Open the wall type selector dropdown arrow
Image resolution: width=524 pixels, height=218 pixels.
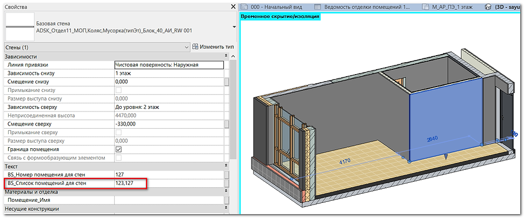233,27
